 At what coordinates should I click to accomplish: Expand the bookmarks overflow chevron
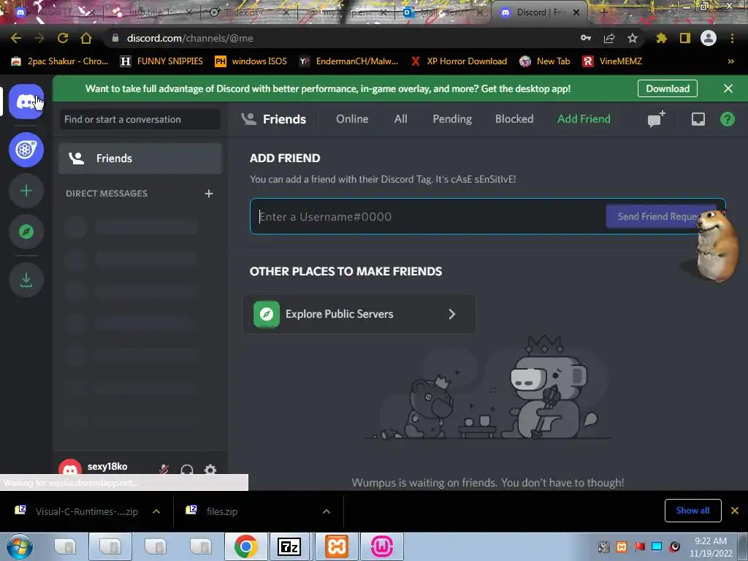(730, 61)
